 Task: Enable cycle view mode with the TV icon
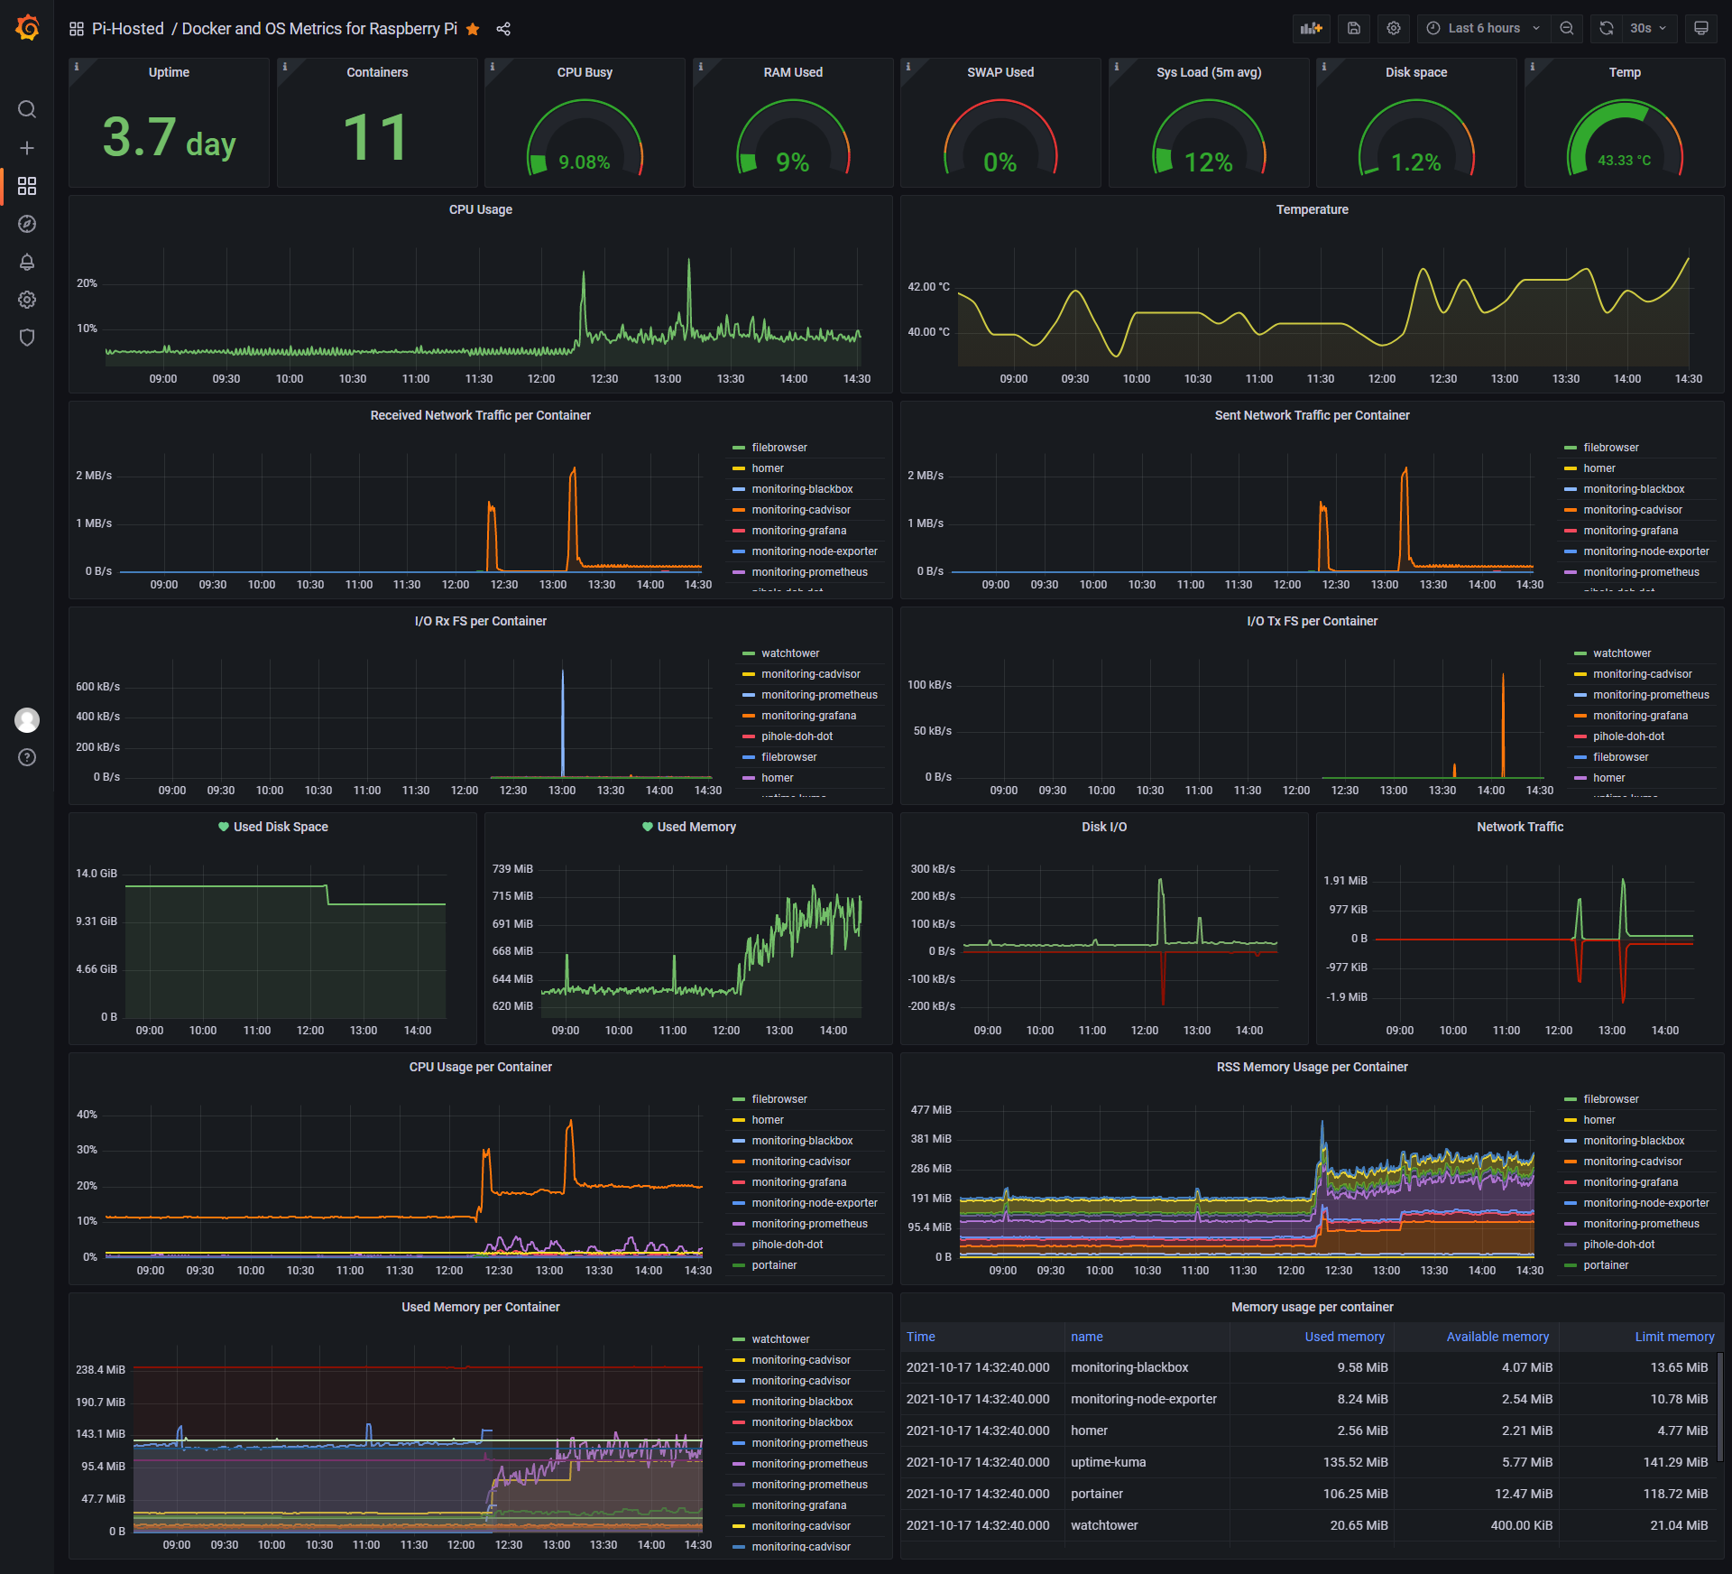1700,28
